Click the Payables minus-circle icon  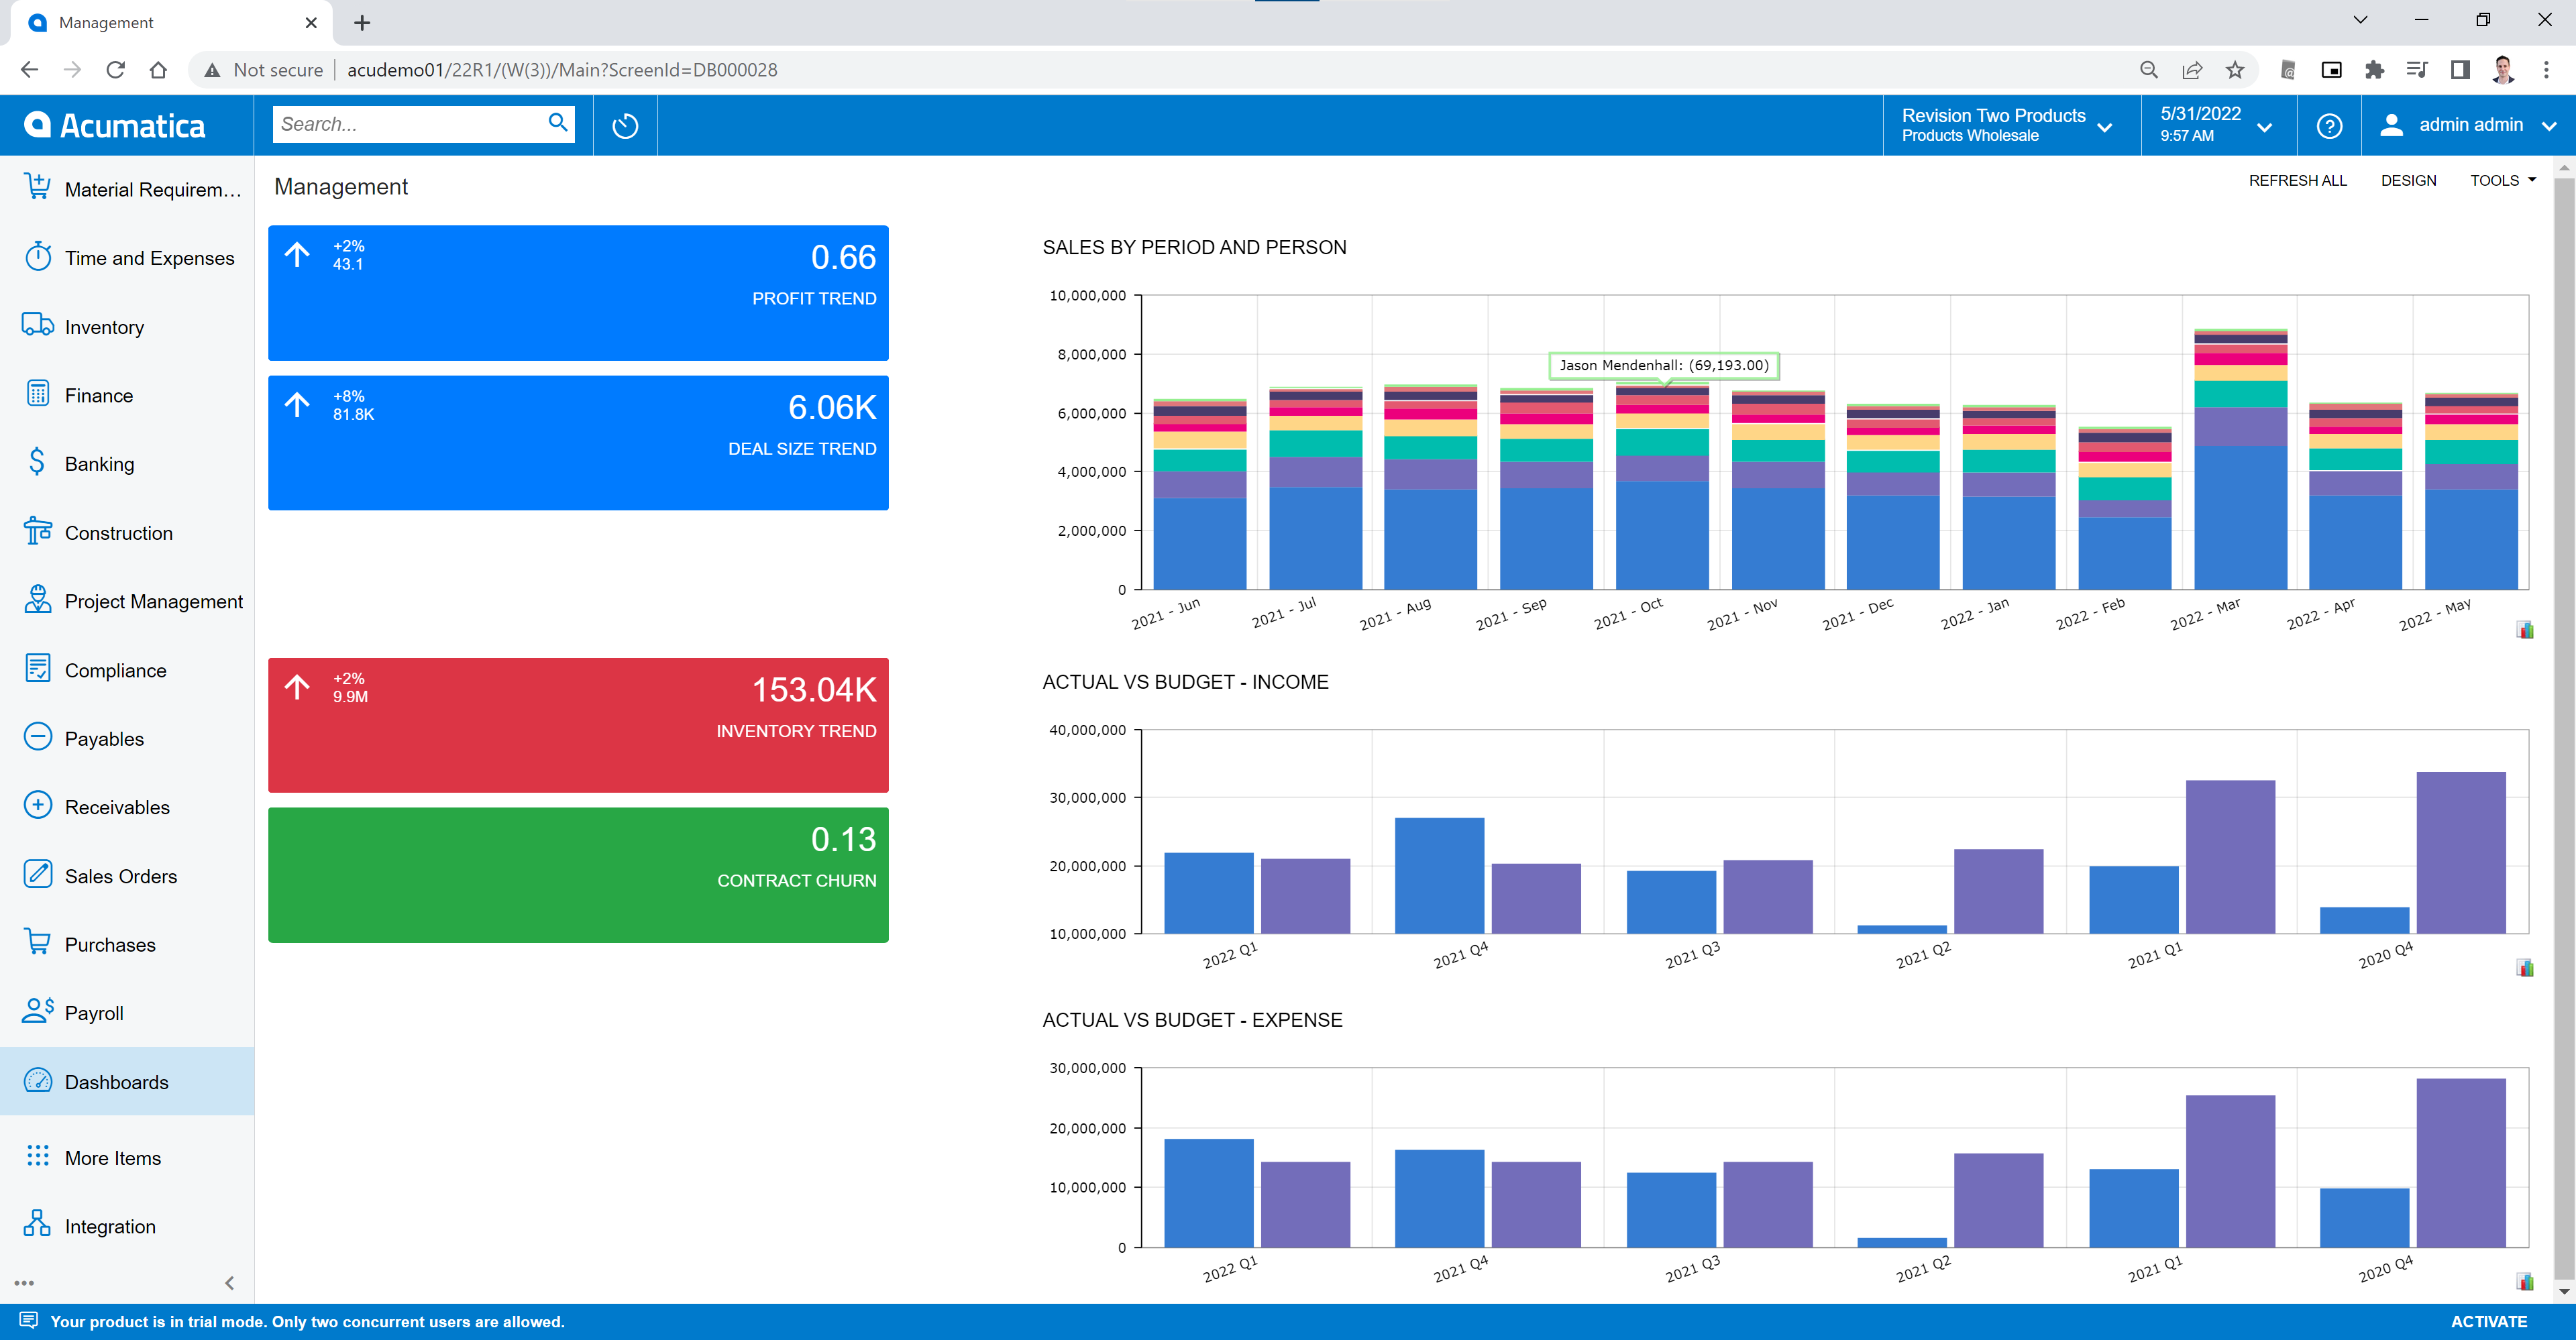[37, 737]
